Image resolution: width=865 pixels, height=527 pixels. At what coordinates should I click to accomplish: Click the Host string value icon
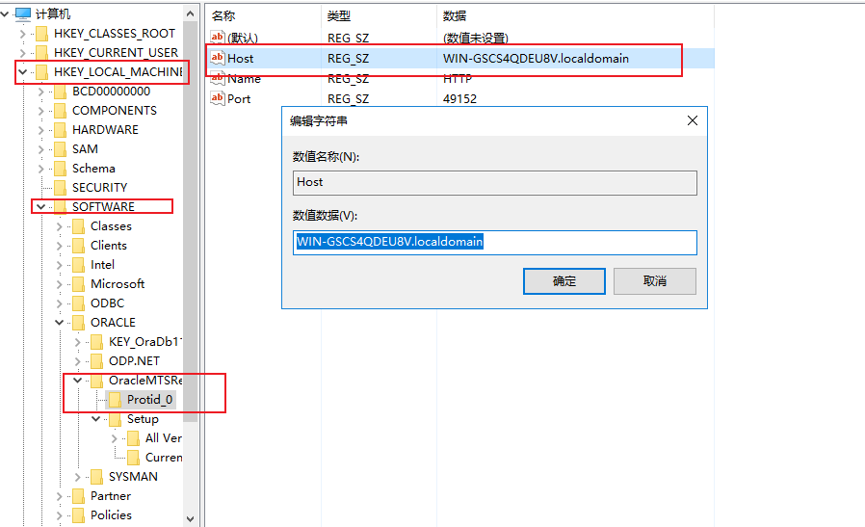tap(218, 59)
